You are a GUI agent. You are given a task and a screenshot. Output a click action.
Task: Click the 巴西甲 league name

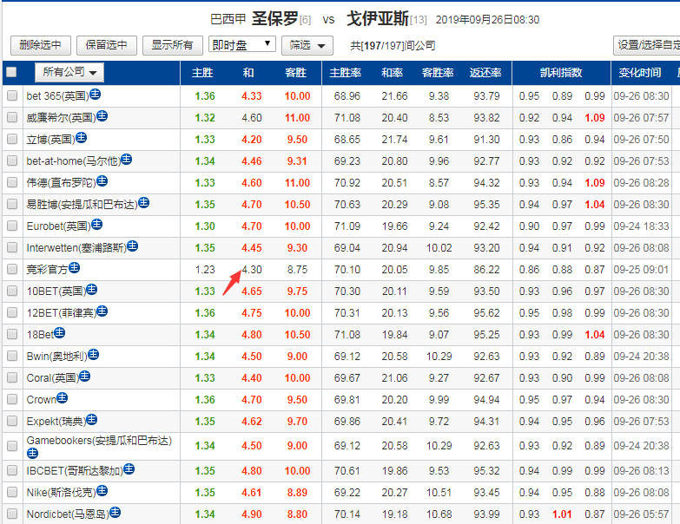point(228,19)
